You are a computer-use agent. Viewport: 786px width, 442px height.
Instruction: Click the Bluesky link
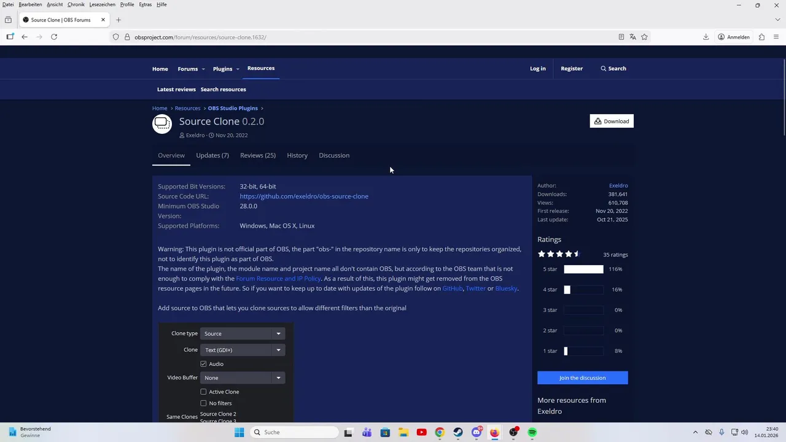pyautogui.click(x=506, y=289)
